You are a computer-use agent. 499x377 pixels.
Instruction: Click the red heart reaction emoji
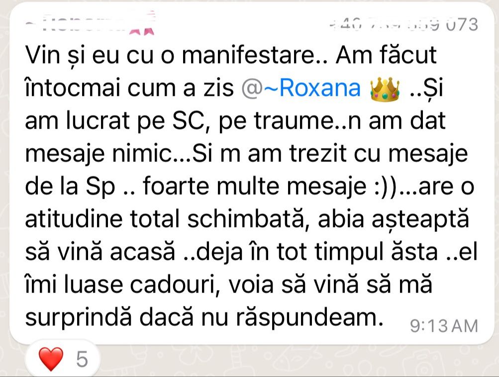(x=51, y=359)
